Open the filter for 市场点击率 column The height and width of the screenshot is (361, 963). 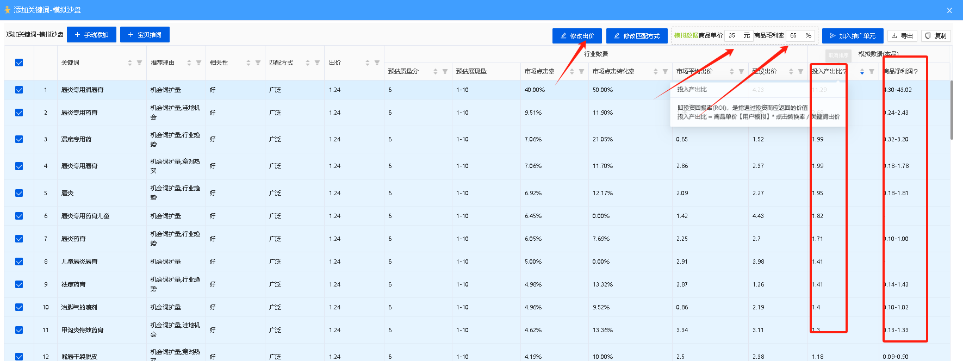click(581, 72)
